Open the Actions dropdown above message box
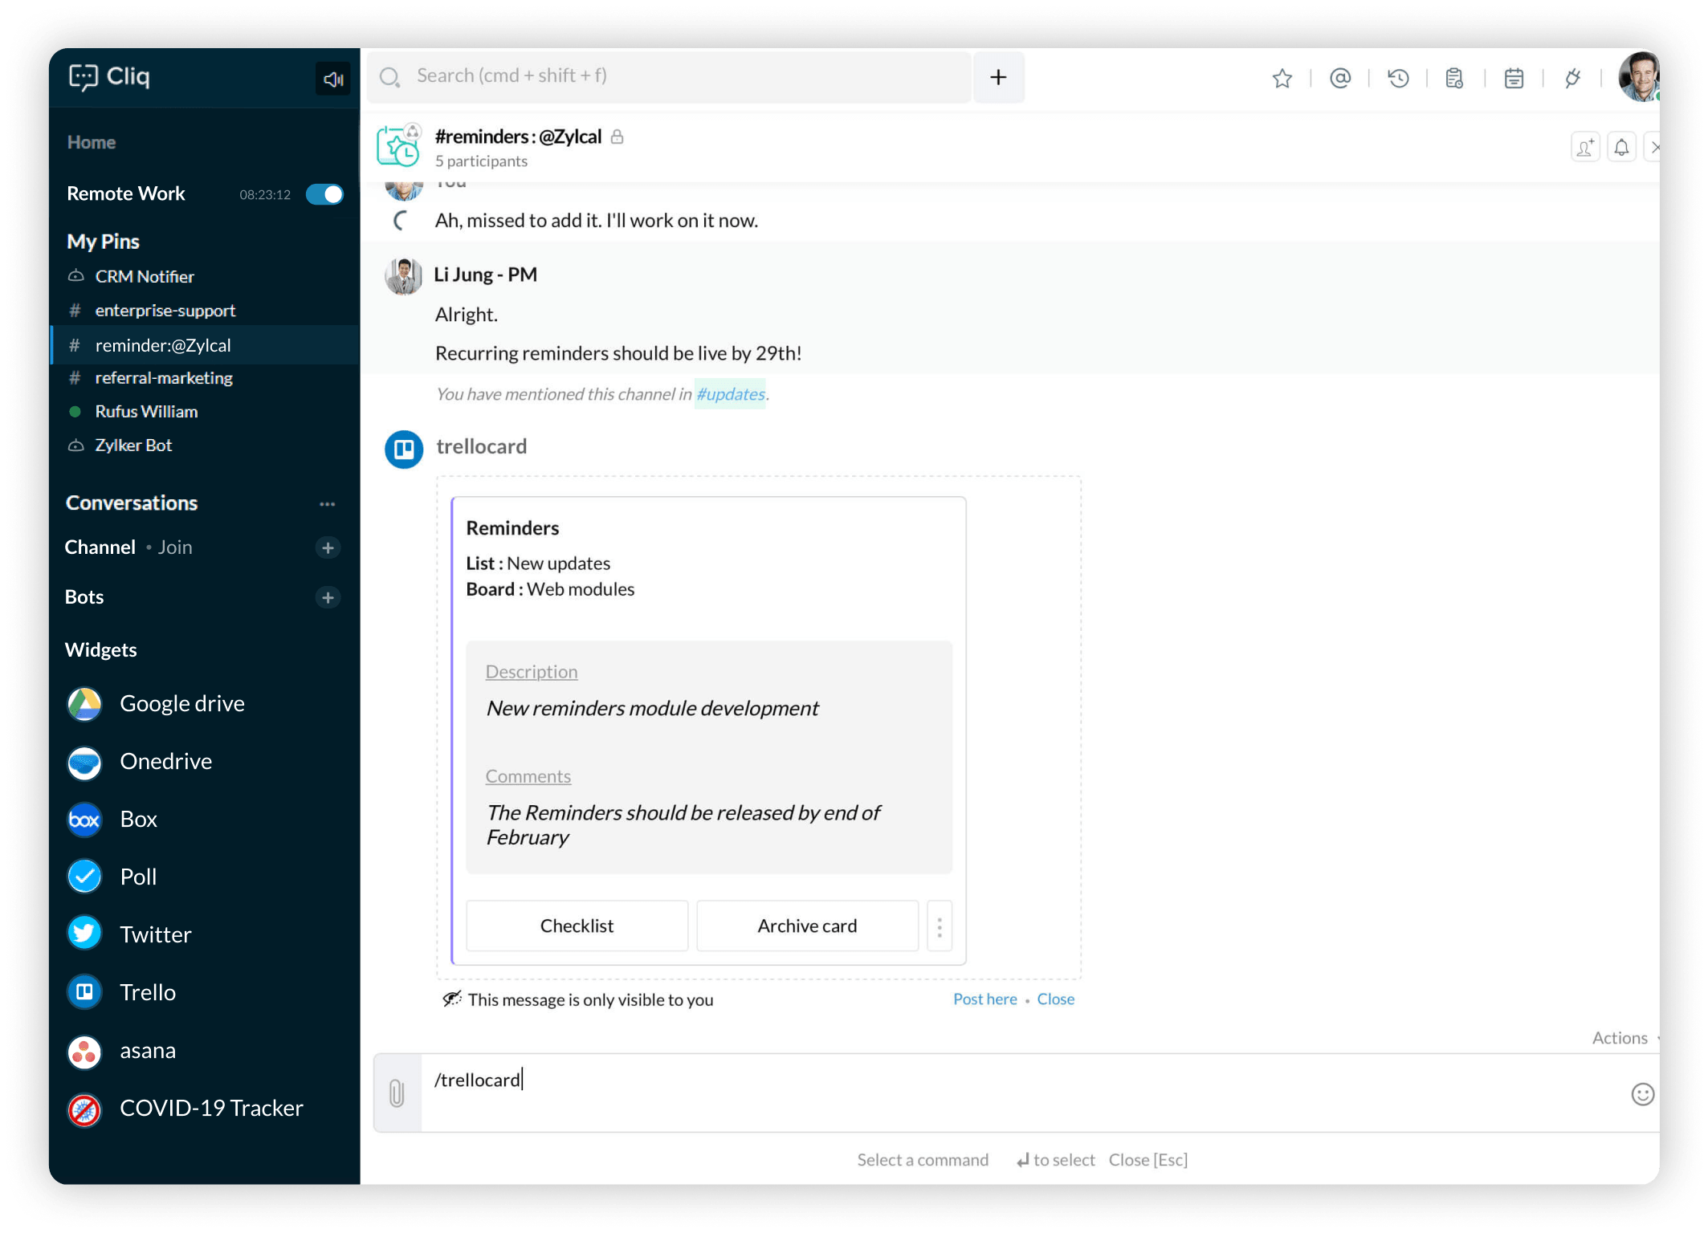Viewport: 1708px width, 1233px height. point(1624,1038)
